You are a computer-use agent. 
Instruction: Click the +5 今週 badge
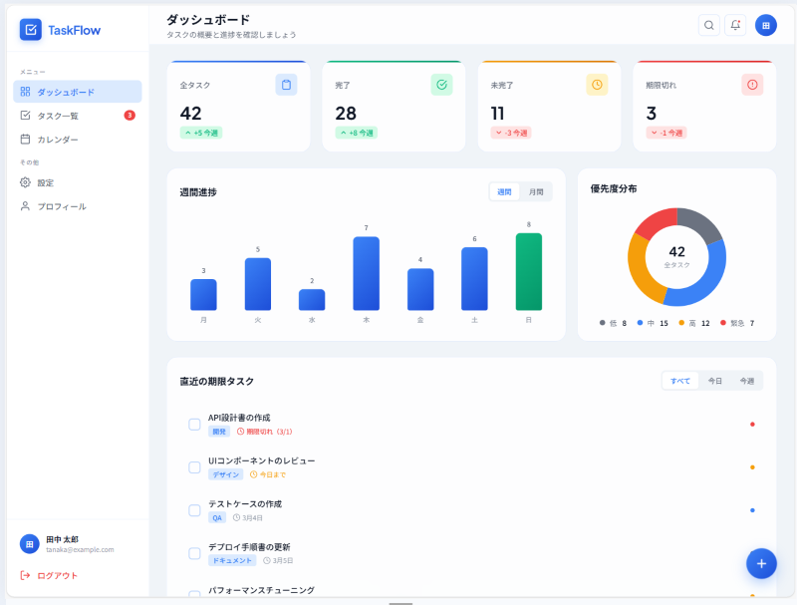pyautogui.click(x=201, y=133)
